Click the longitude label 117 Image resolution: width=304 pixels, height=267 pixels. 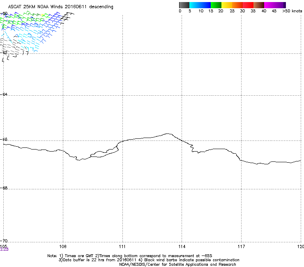(242, 246)
